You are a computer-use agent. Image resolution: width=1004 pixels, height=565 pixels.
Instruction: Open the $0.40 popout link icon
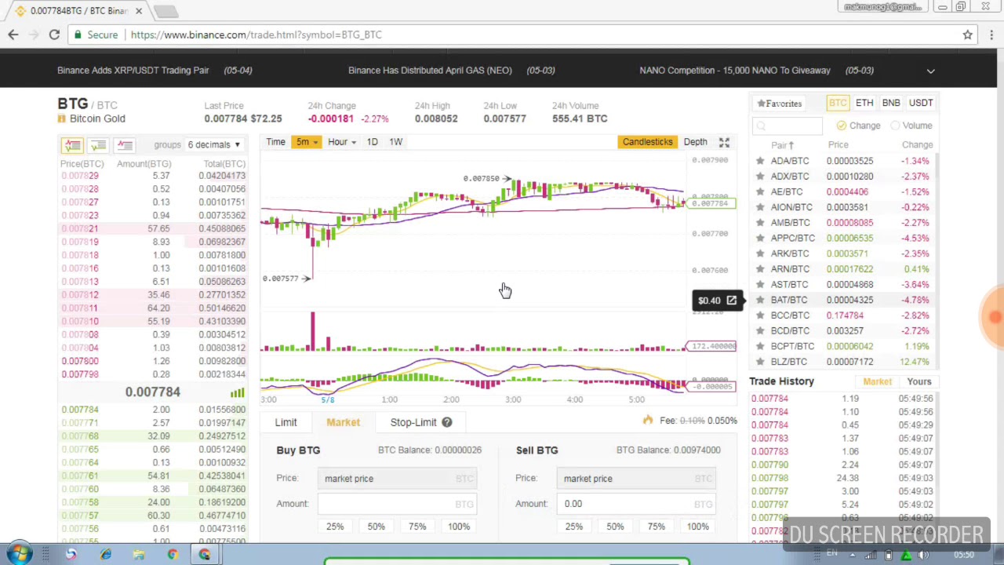pyautogui.click(x=731, y=300)
